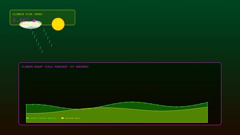
Task: Click the CLIMATE-ADAPT YIELD FORECAST chart title
Action: pyautogui.click(x=55, y=67)
